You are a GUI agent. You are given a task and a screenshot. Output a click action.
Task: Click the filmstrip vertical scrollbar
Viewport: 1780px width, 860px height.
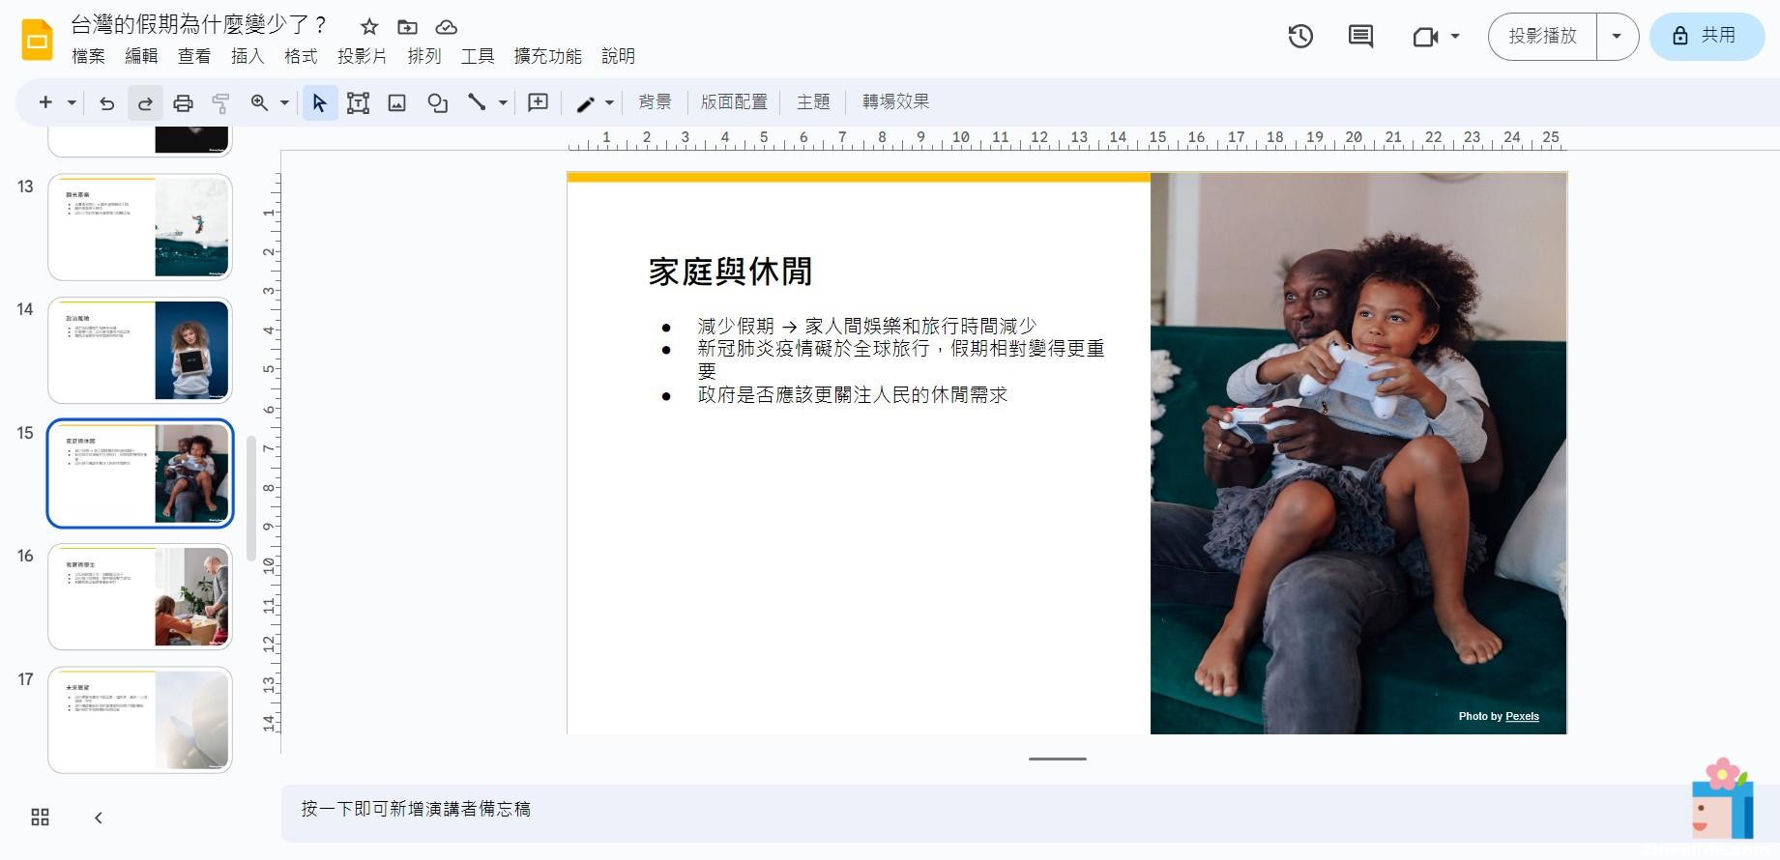pyautogui.click(x=251, y=498)
